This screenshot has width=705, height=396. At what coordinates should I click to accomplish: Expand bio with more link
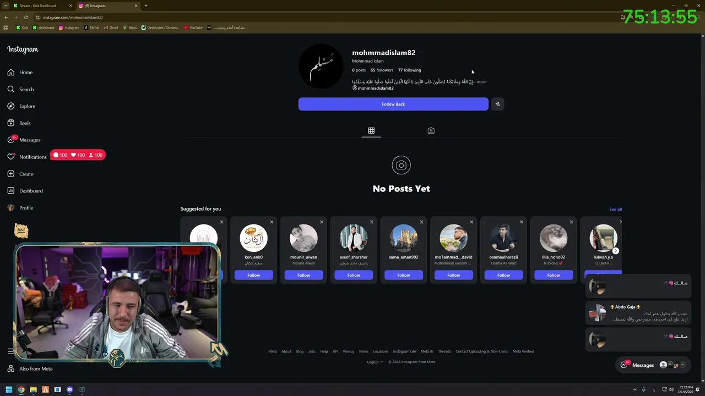click(x=481, y=81)
